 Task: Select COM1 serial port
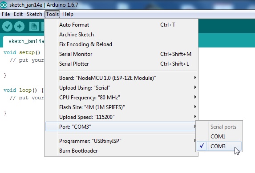point(219,137)
